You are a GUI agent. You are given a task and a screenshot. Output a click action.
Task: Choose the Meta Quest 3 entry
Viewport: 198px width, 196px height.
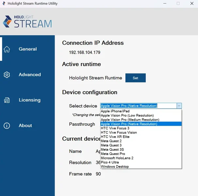[141, 145]
